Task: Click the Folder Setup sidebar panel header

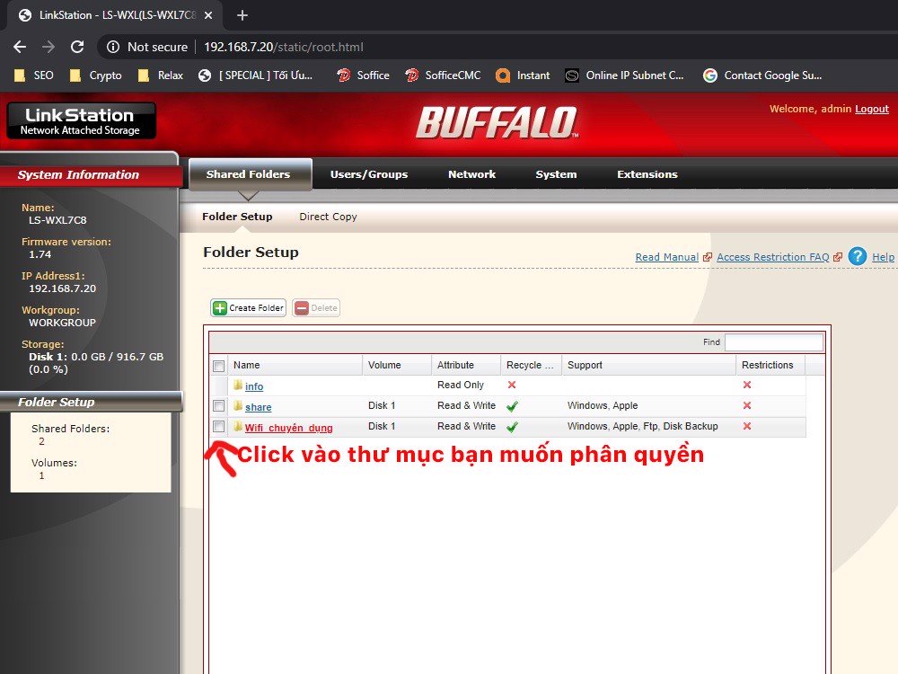Action: pos(91,402)
